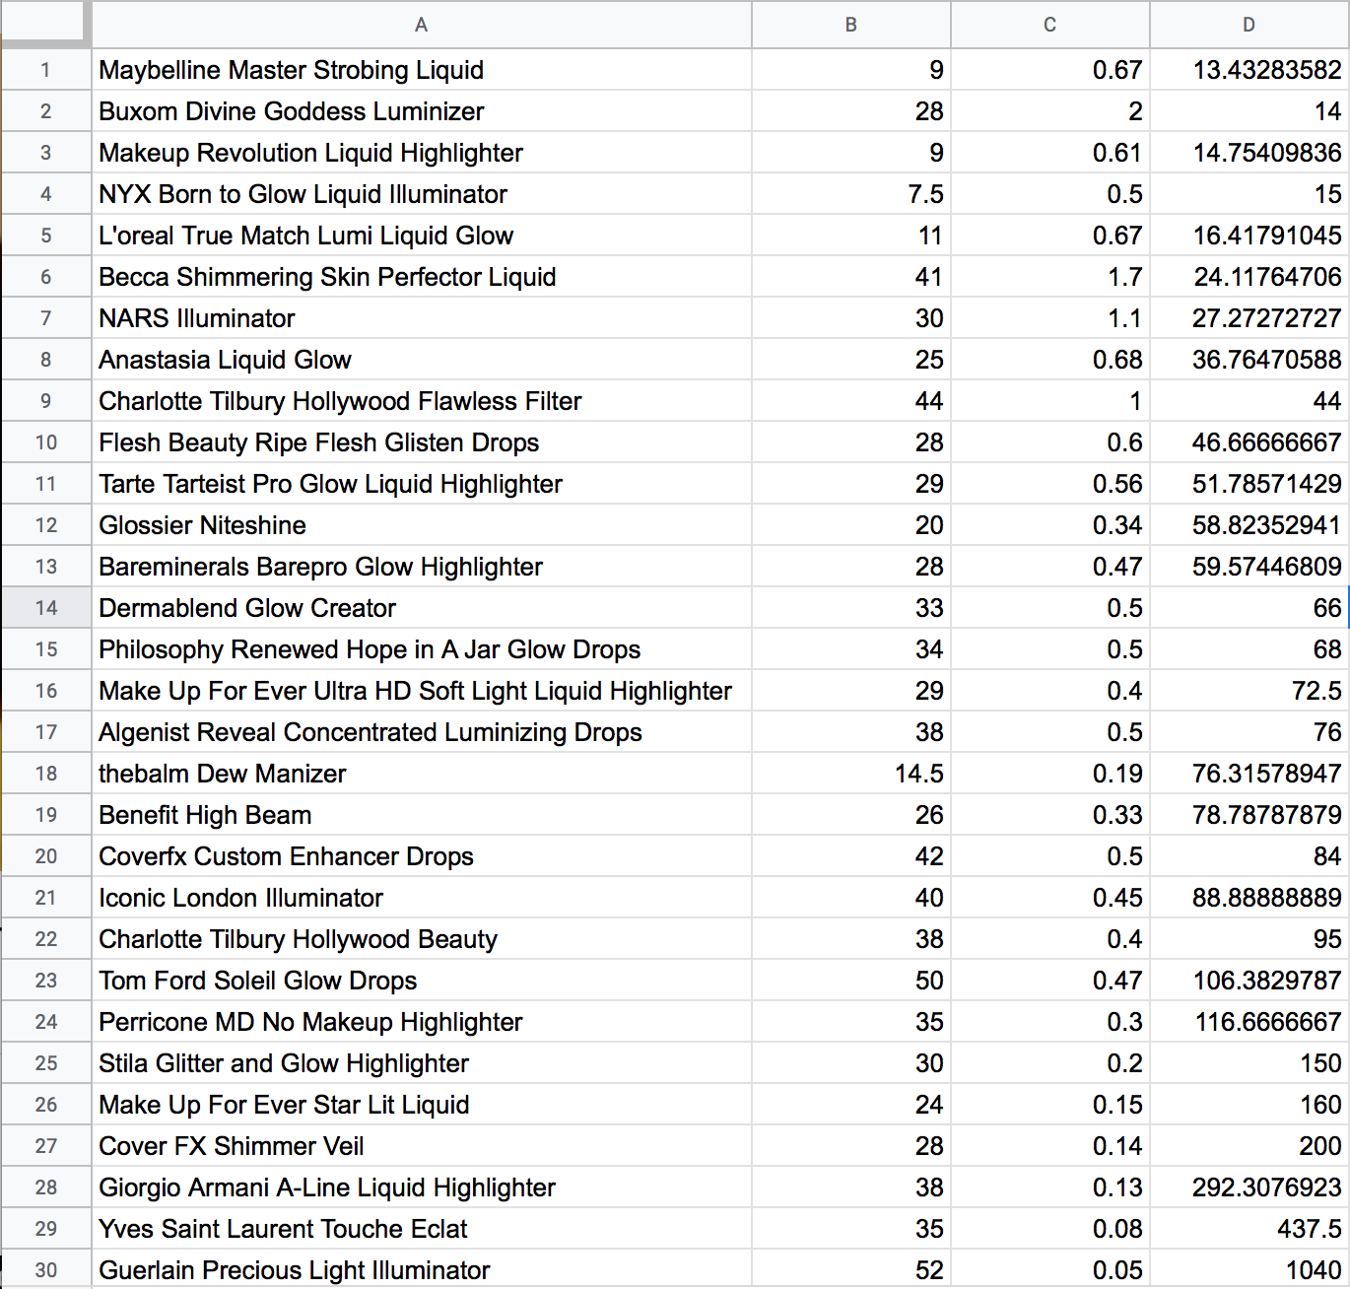Select the 0.05 cell in Guerlain row
1350x1289 pixels.
point(1050,1270)
